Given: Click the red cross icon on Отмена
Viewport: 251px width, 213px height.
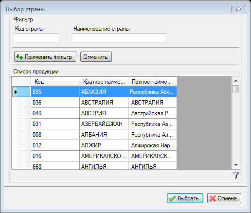Looking at the screenshot, I should tap(213, 198).
